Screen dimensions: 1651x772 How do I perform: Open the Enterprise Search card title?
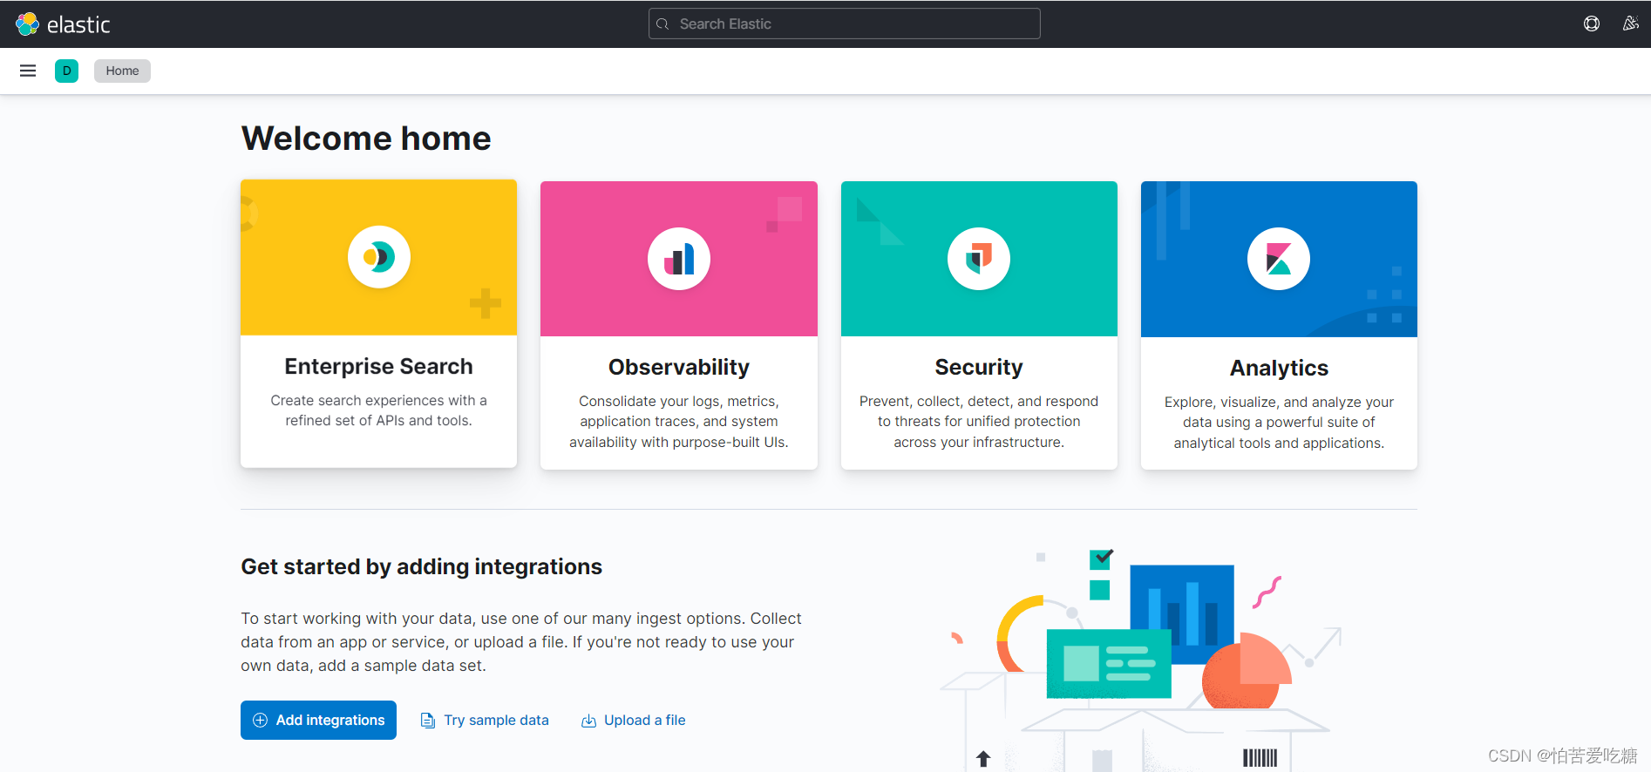(x=378, y=366)
